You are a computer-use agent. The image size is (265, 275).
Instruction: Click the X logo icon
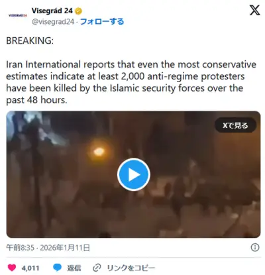255,11
